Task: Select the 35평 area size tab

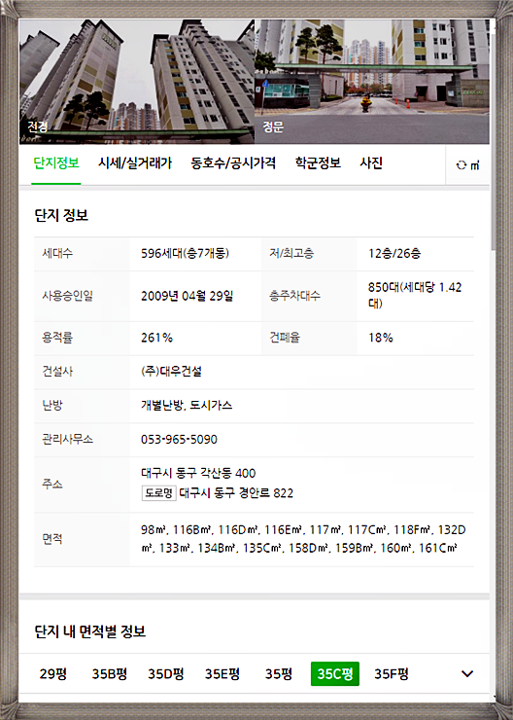Action: tap(278, 674)
